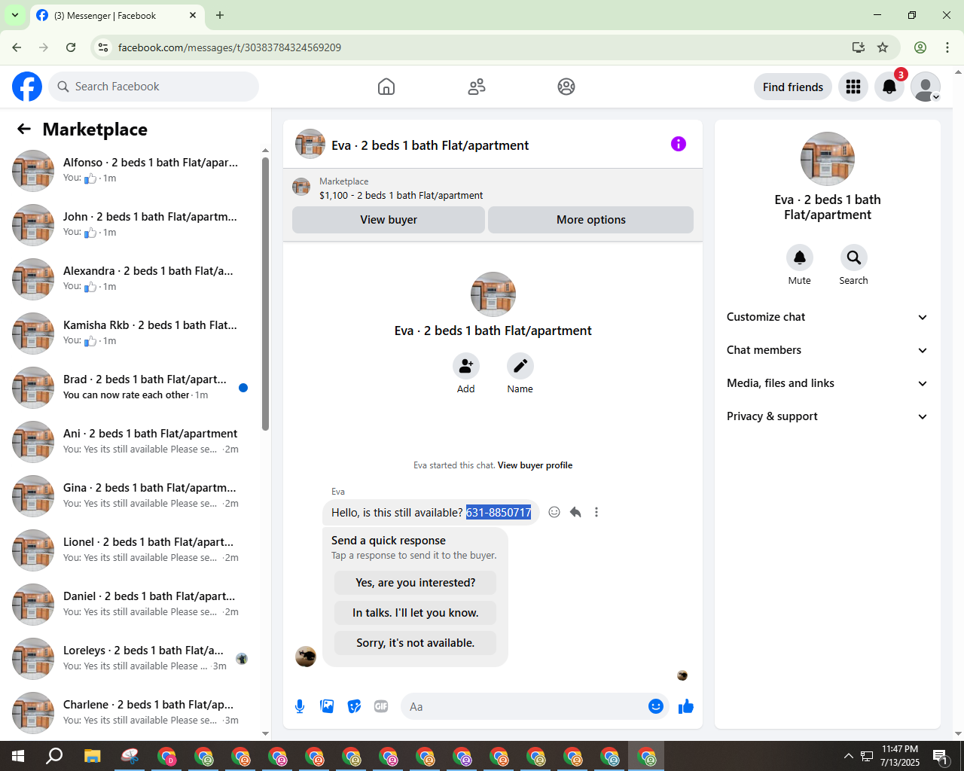
Task: Open the account profile avatar menu
Action: point(926,87)
